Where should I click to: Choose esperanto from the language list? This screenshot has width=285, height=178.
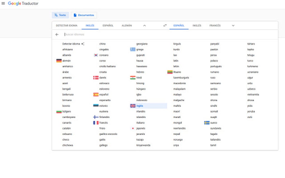click(x=105, y=100)
